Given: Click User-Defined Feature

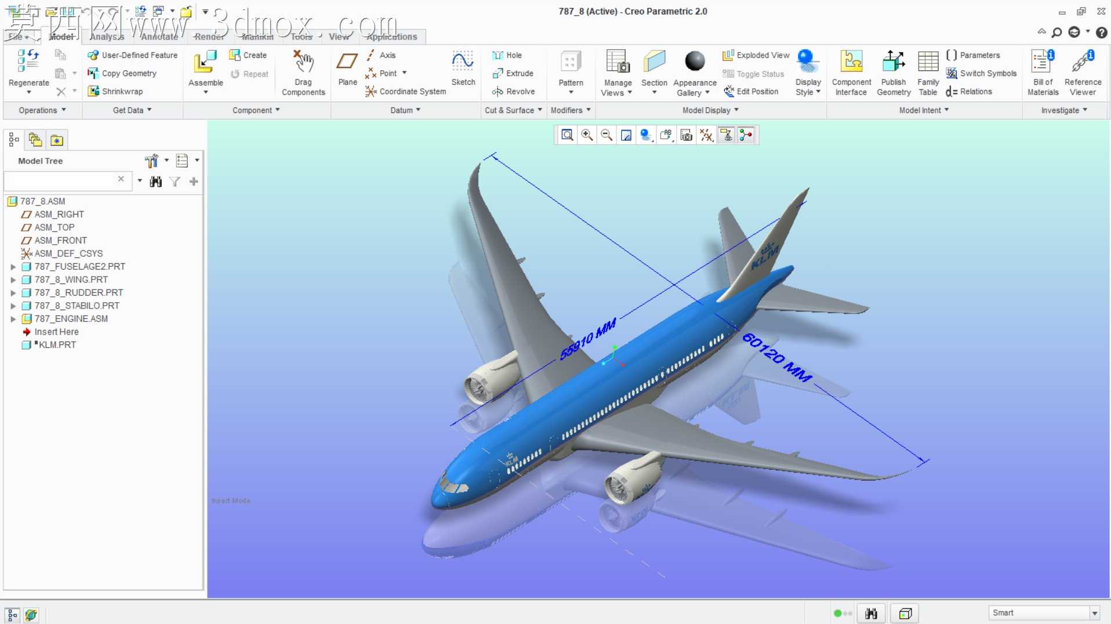Looking at the screenshot, I should [x=132, y=55].
